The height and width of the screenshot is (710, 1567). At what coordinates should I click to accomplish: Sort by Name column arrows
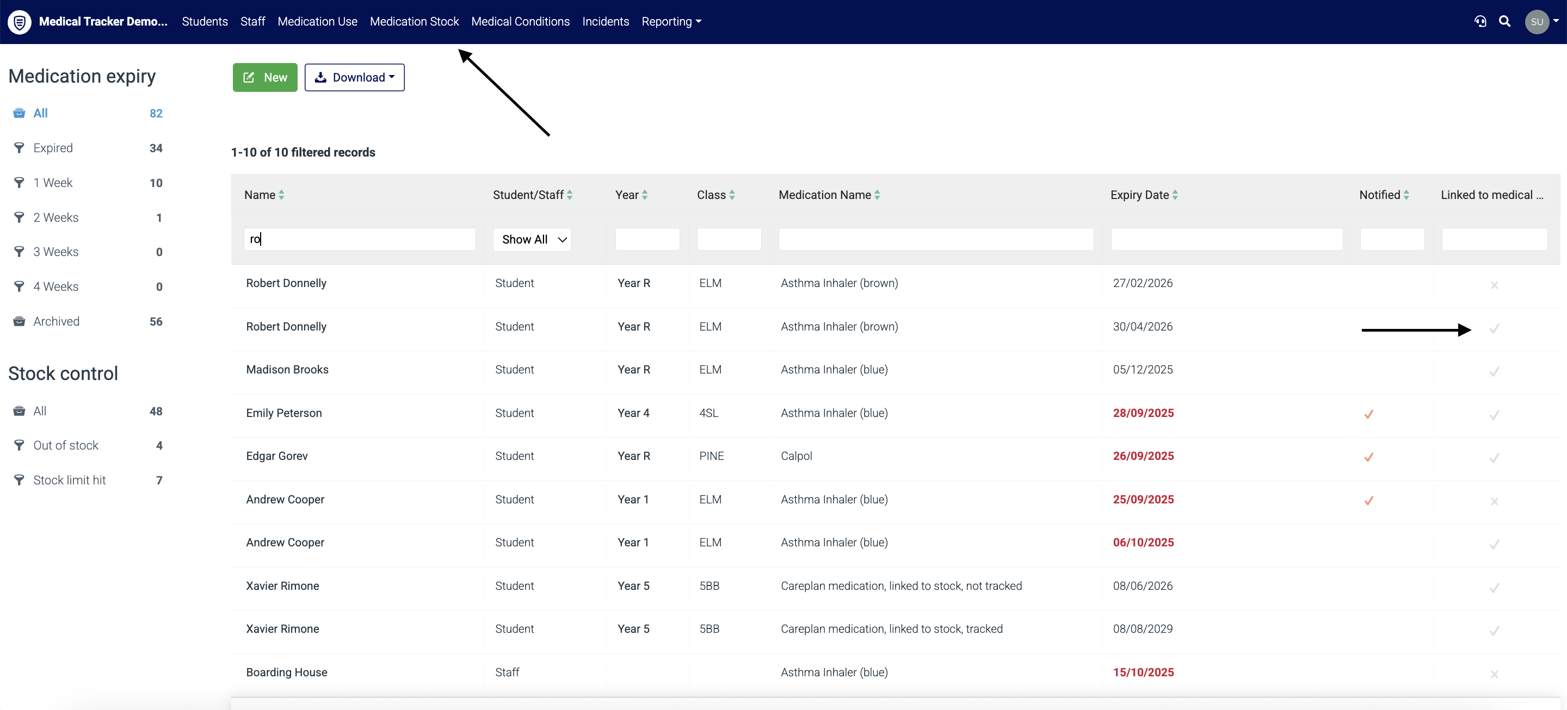click(282, 195)
